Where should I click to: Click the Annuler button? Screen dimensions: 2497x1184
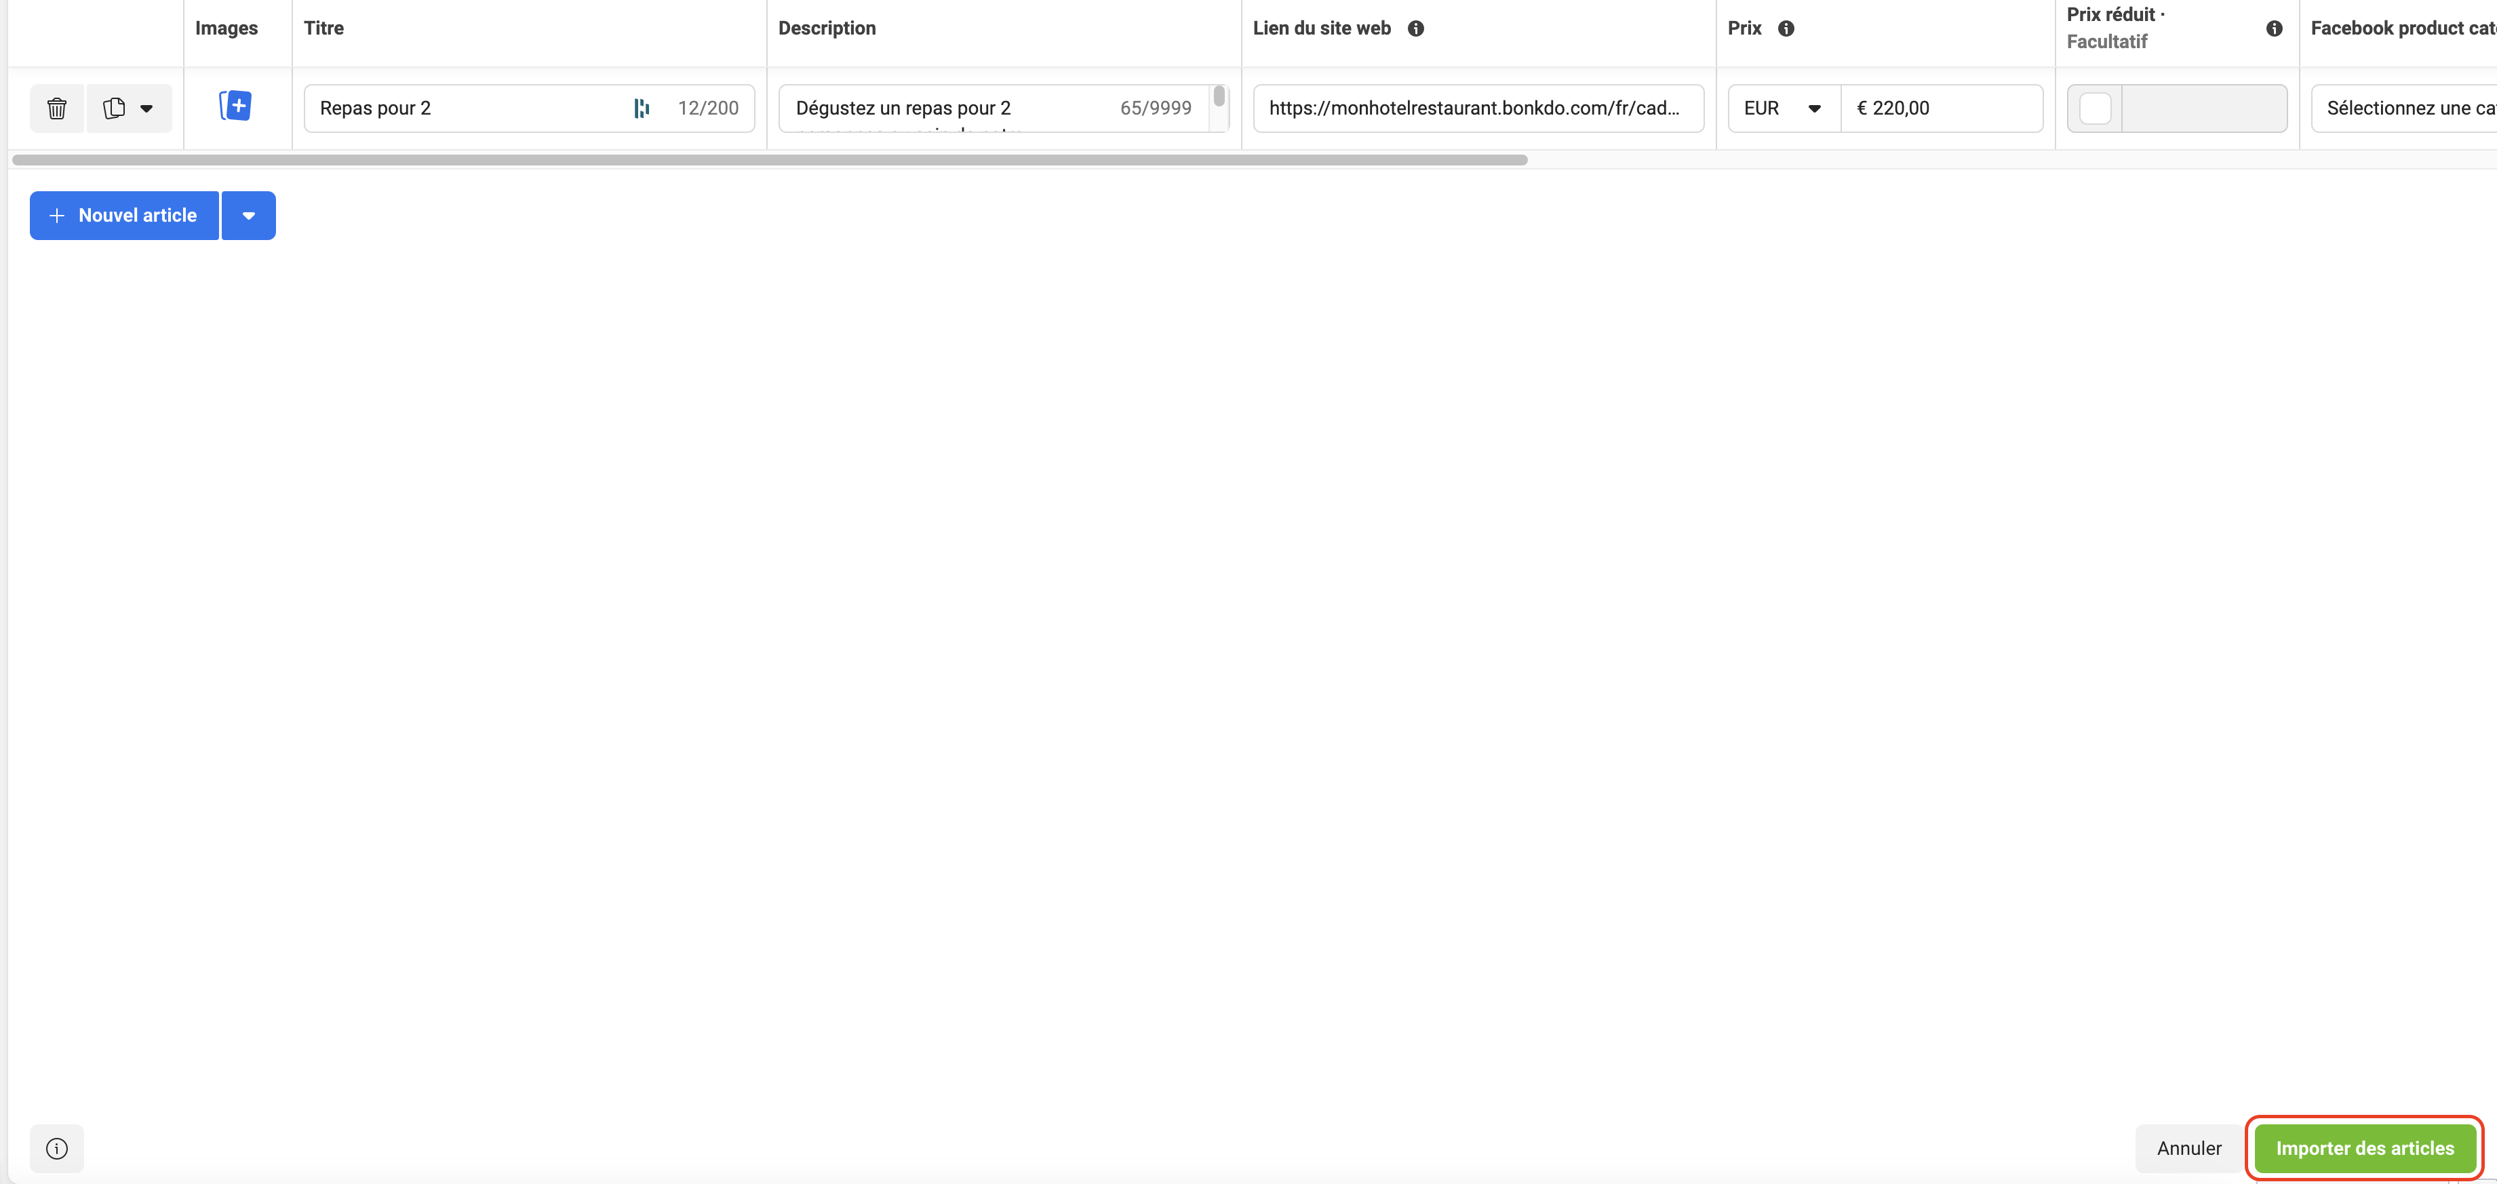click(2188, 1148)
